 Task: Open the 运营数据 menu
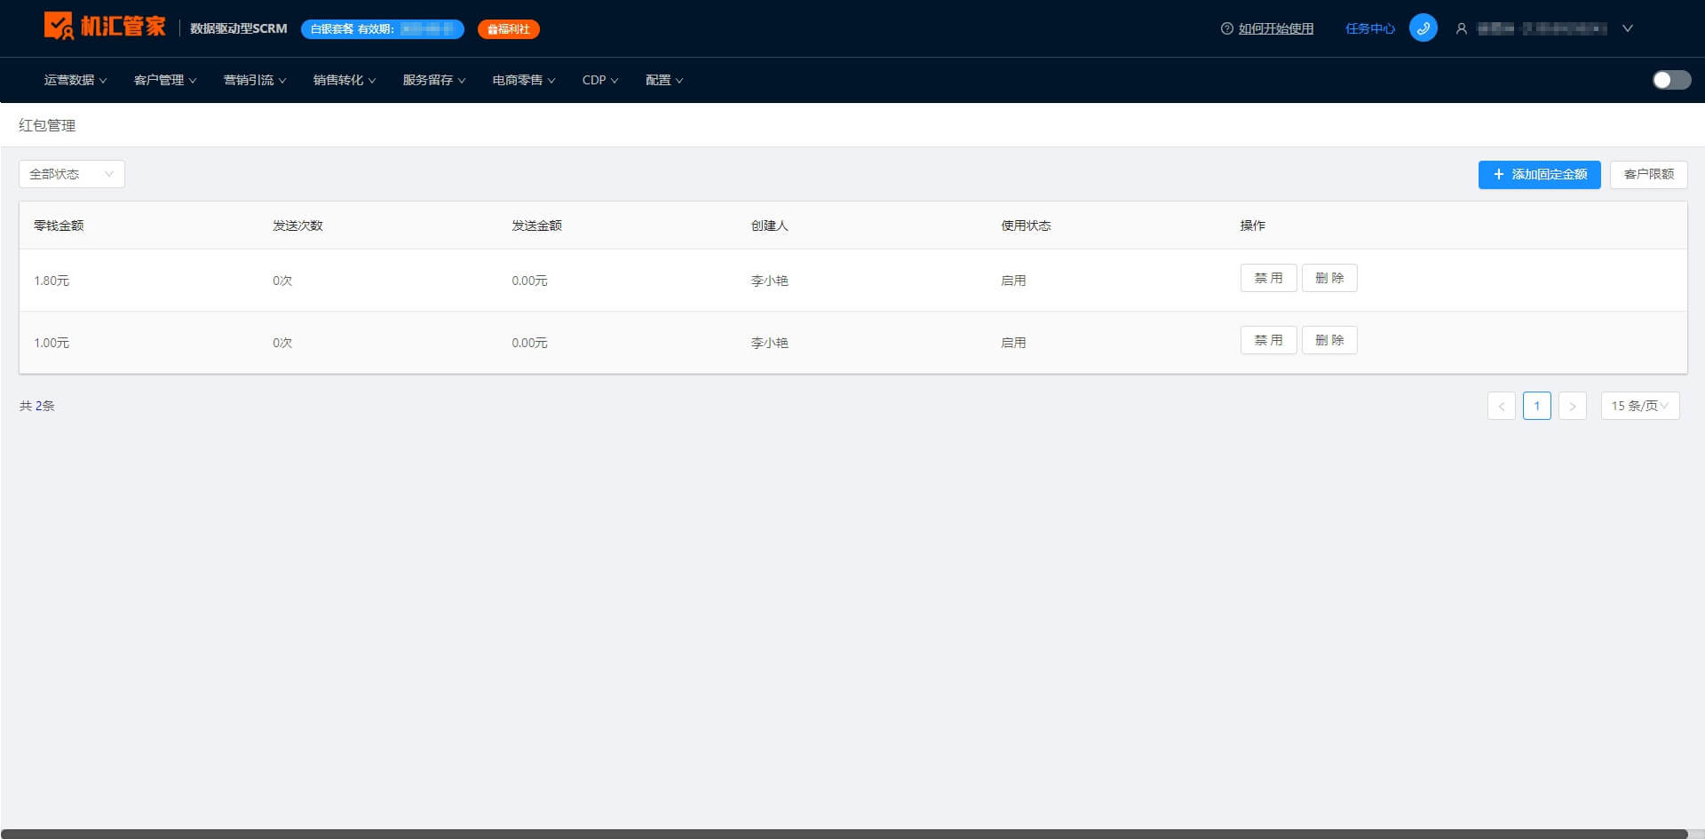point(75,80)
